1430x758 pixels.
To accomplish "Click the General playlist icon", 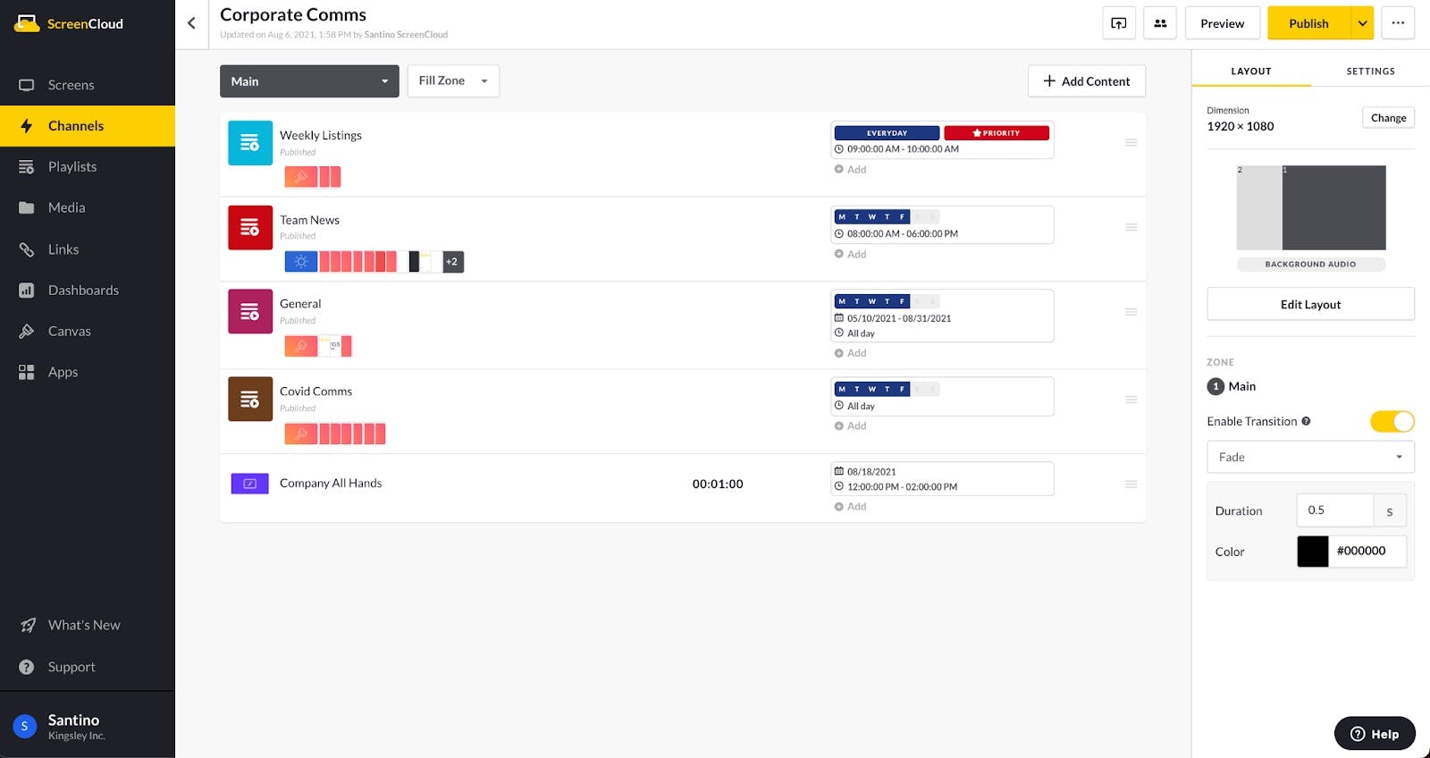I will click(x=250, y=312).
